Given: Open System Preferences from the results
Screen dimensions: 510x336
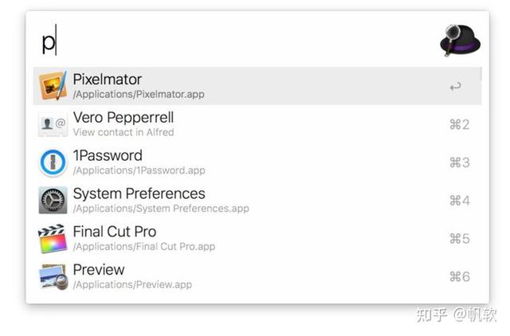Looking at the screenshot, I should [257, 200].
